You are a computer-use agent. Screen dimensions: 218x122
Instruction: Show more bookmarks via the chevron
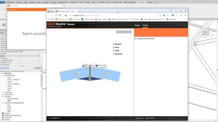click(x=184, y=19)
